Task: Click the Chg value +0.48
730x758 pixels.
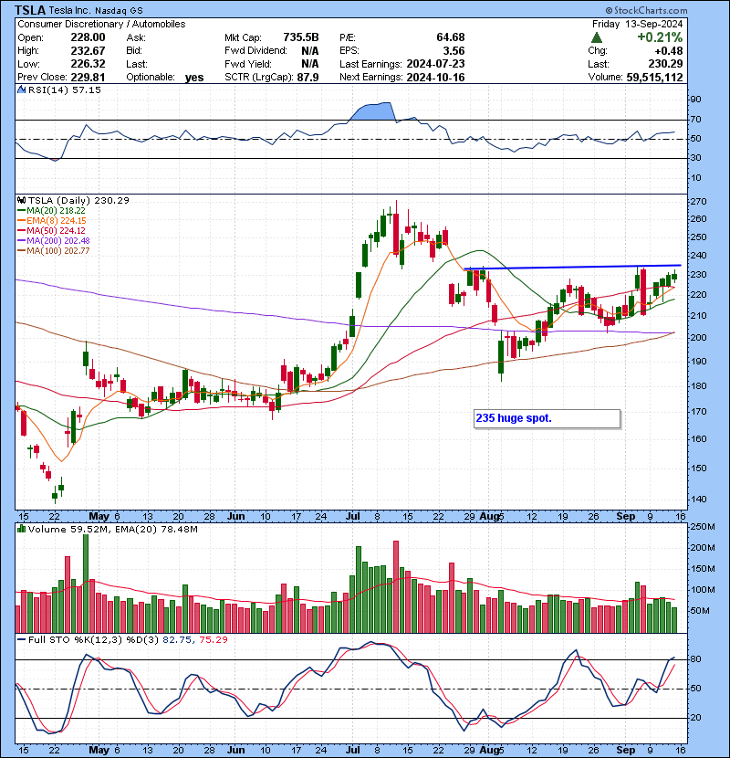Action: [x=669, y=51]
